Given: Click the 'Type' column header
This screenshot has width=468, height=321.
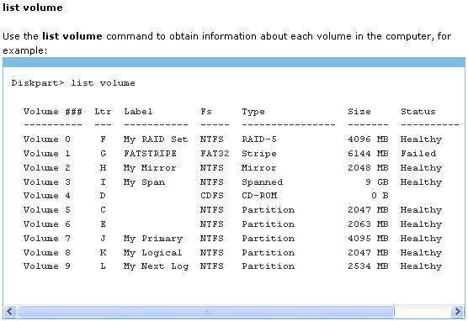Looking at the screenshot, I should tap(253, 112).
